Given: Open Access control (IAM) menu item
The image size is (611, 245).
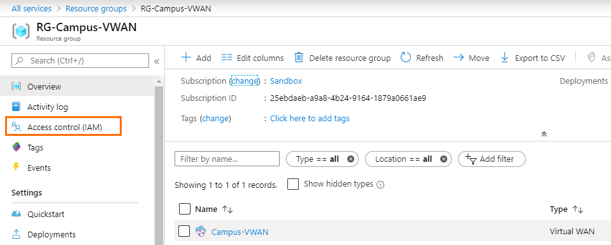Looking at the screenshot, I should point(64,127).
